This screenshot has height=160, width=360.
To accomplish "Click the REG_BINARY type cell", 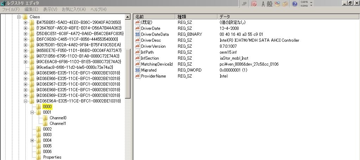I will coord(190,34).
